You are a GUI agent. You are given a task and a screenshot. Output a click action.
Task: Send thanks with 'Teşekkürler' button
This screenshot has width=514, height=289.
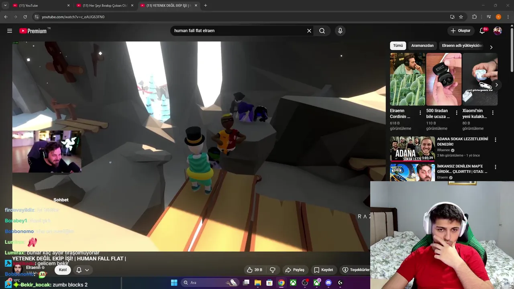click(355, 270)
